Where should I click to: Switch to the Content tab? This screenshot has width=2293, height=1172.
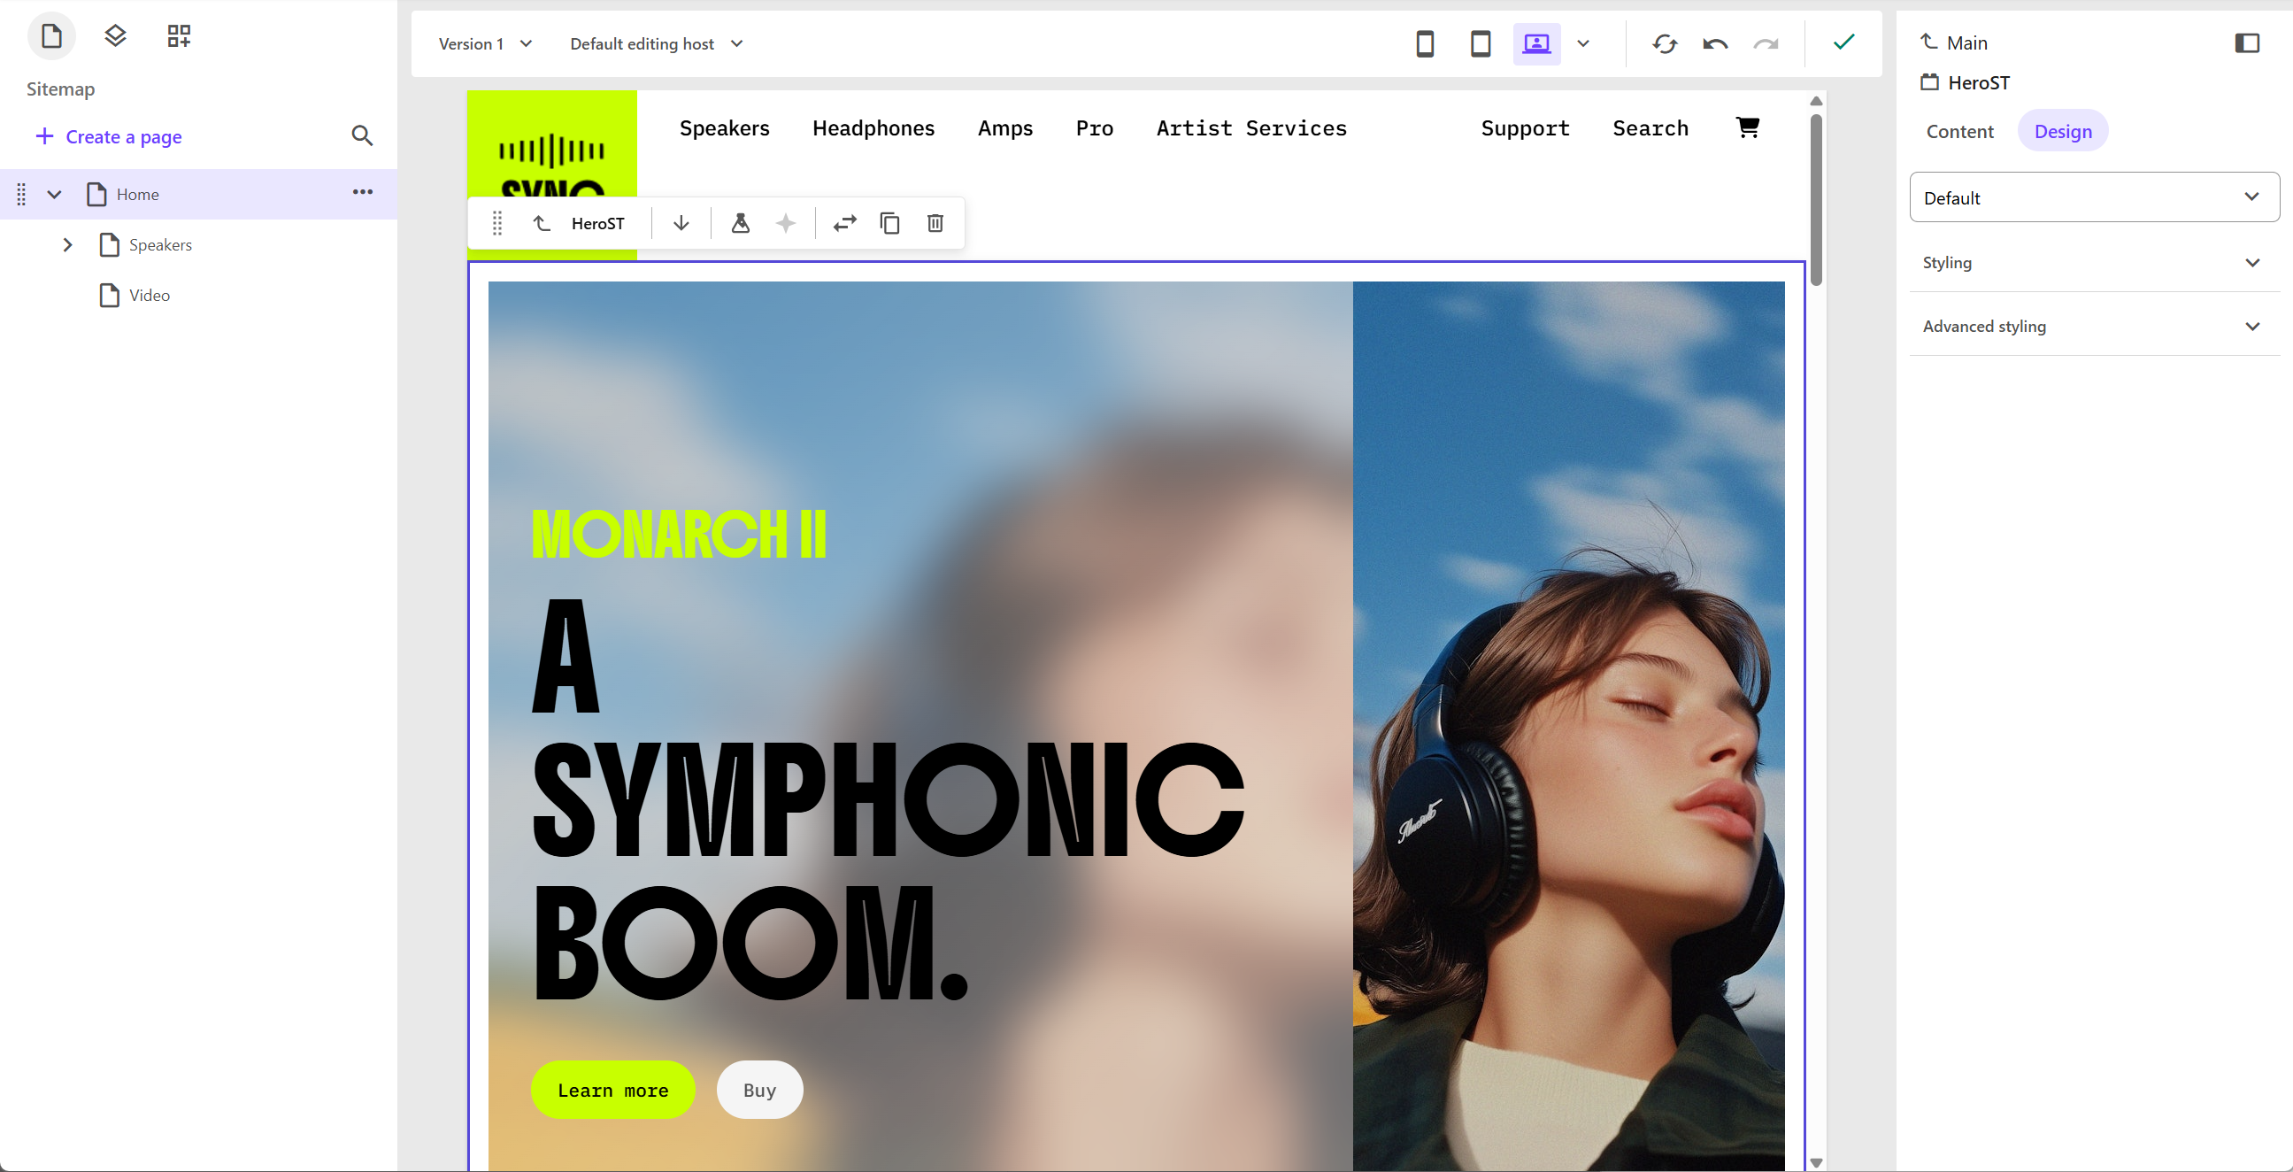[1959, 131]
